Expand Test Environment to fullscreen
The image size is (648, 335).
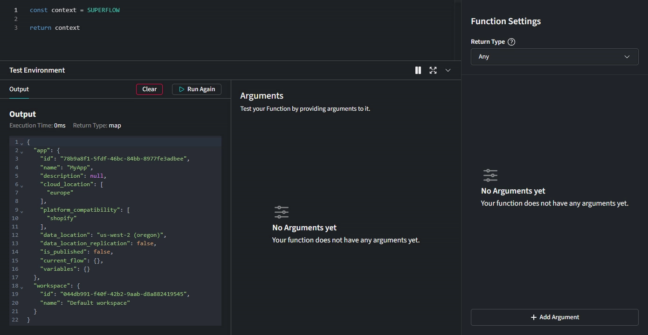pos(433,70)
